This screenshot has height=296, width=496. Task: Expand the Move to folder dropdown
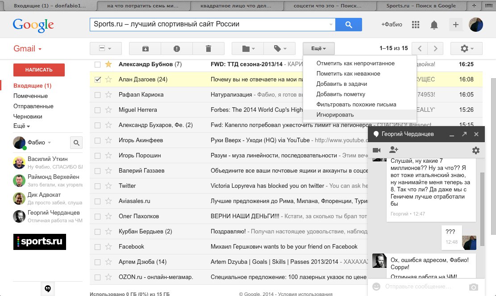tap(248, 49)
